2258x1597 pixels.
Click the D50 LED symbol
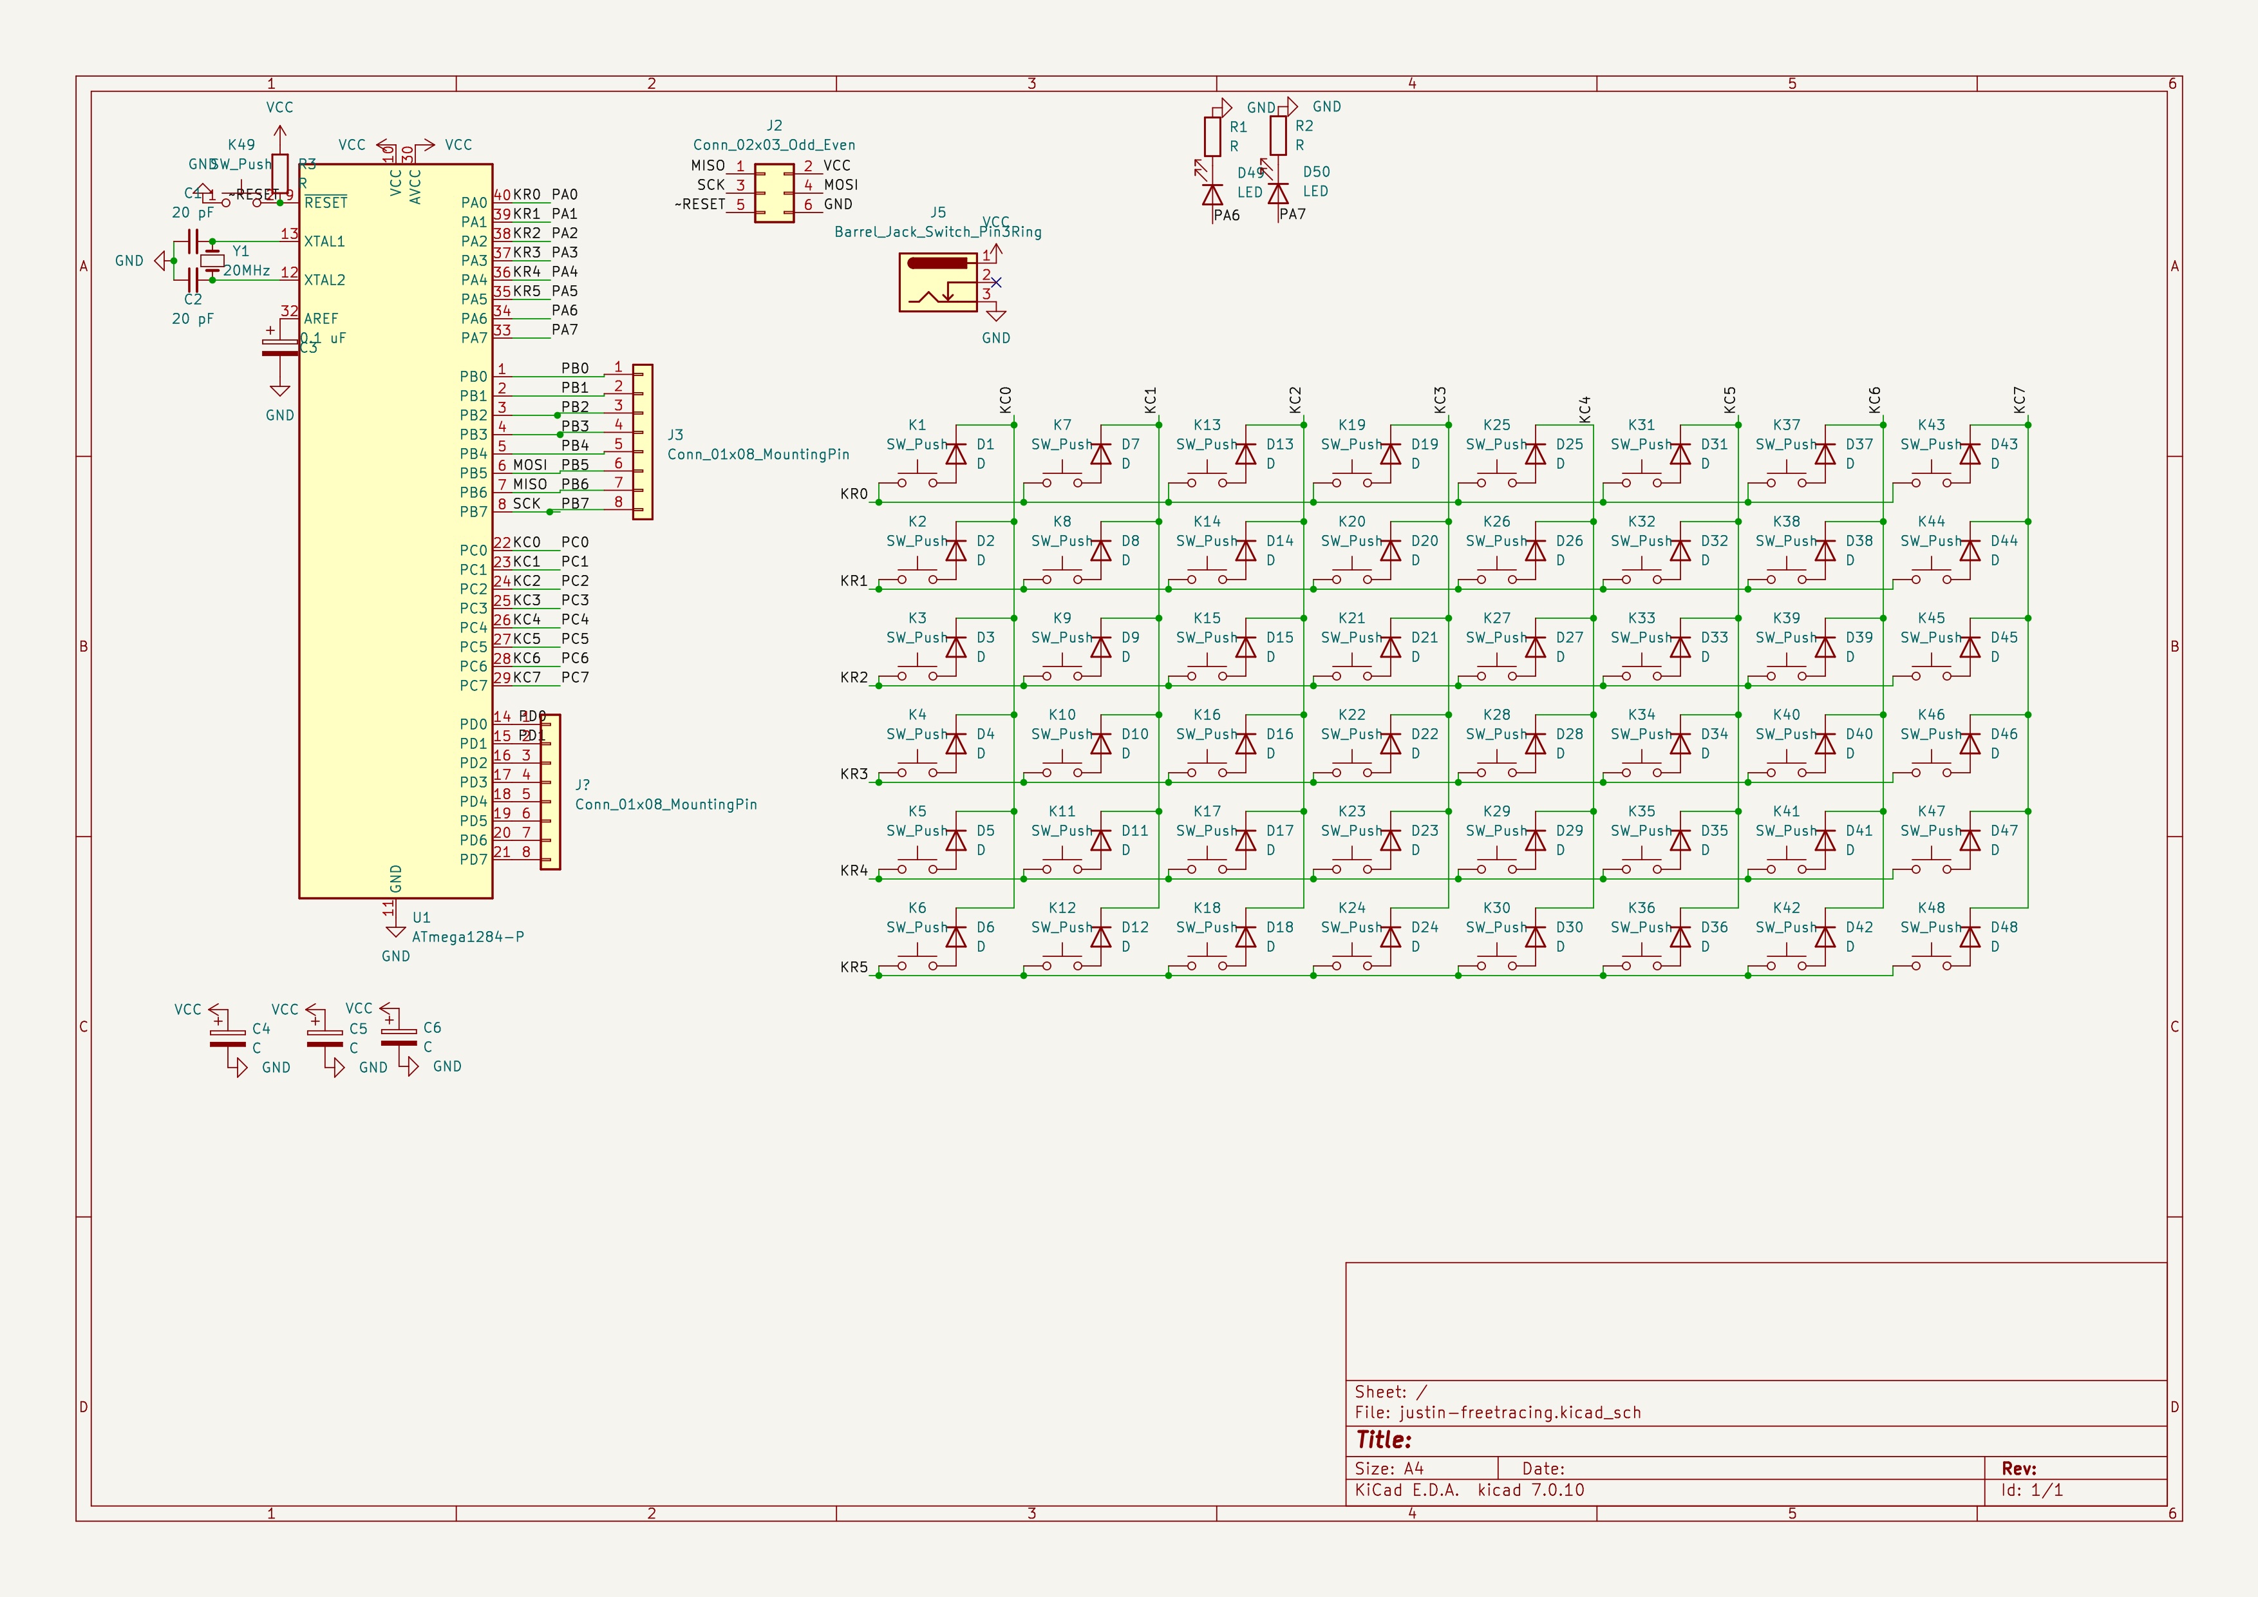coord(1277,194)
